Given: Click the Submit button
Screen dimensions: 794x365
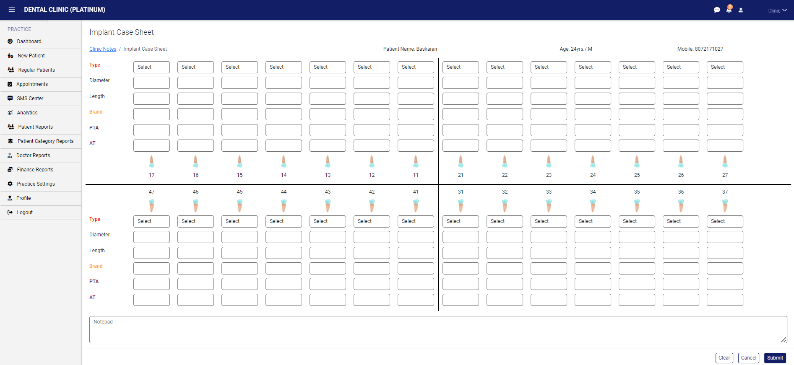Looking at the screenshot, I should point(775,358).
